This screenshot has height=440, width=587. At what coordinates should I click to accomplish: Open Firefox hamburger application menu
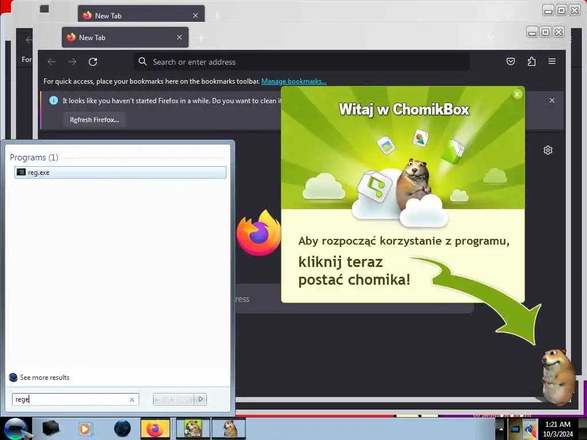pyautogui.click(x=552, y=61)
